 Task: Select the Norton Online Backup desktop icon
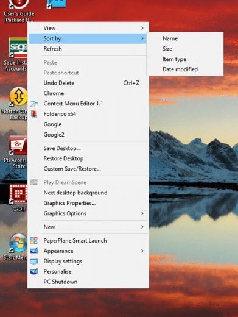click(x=18, y=97)
